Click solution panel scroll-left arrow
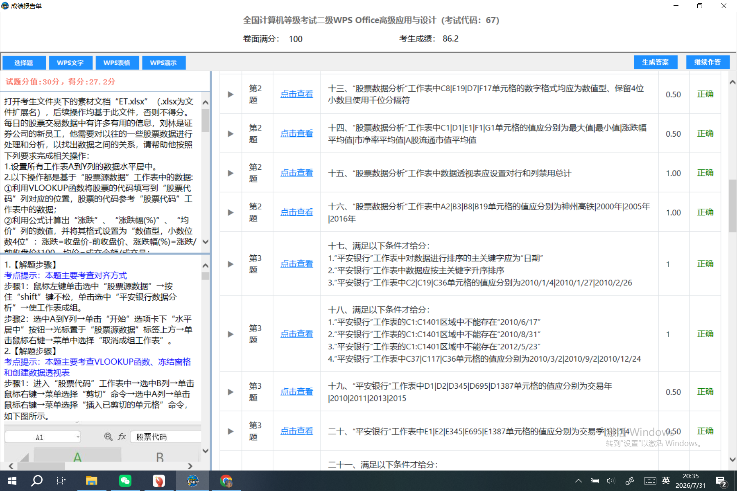Screen dimensions: 737x491 [11, 466]
